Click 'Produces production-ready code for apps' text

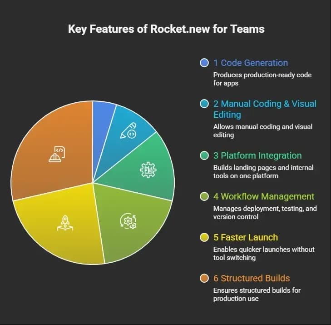coord(262,79)
